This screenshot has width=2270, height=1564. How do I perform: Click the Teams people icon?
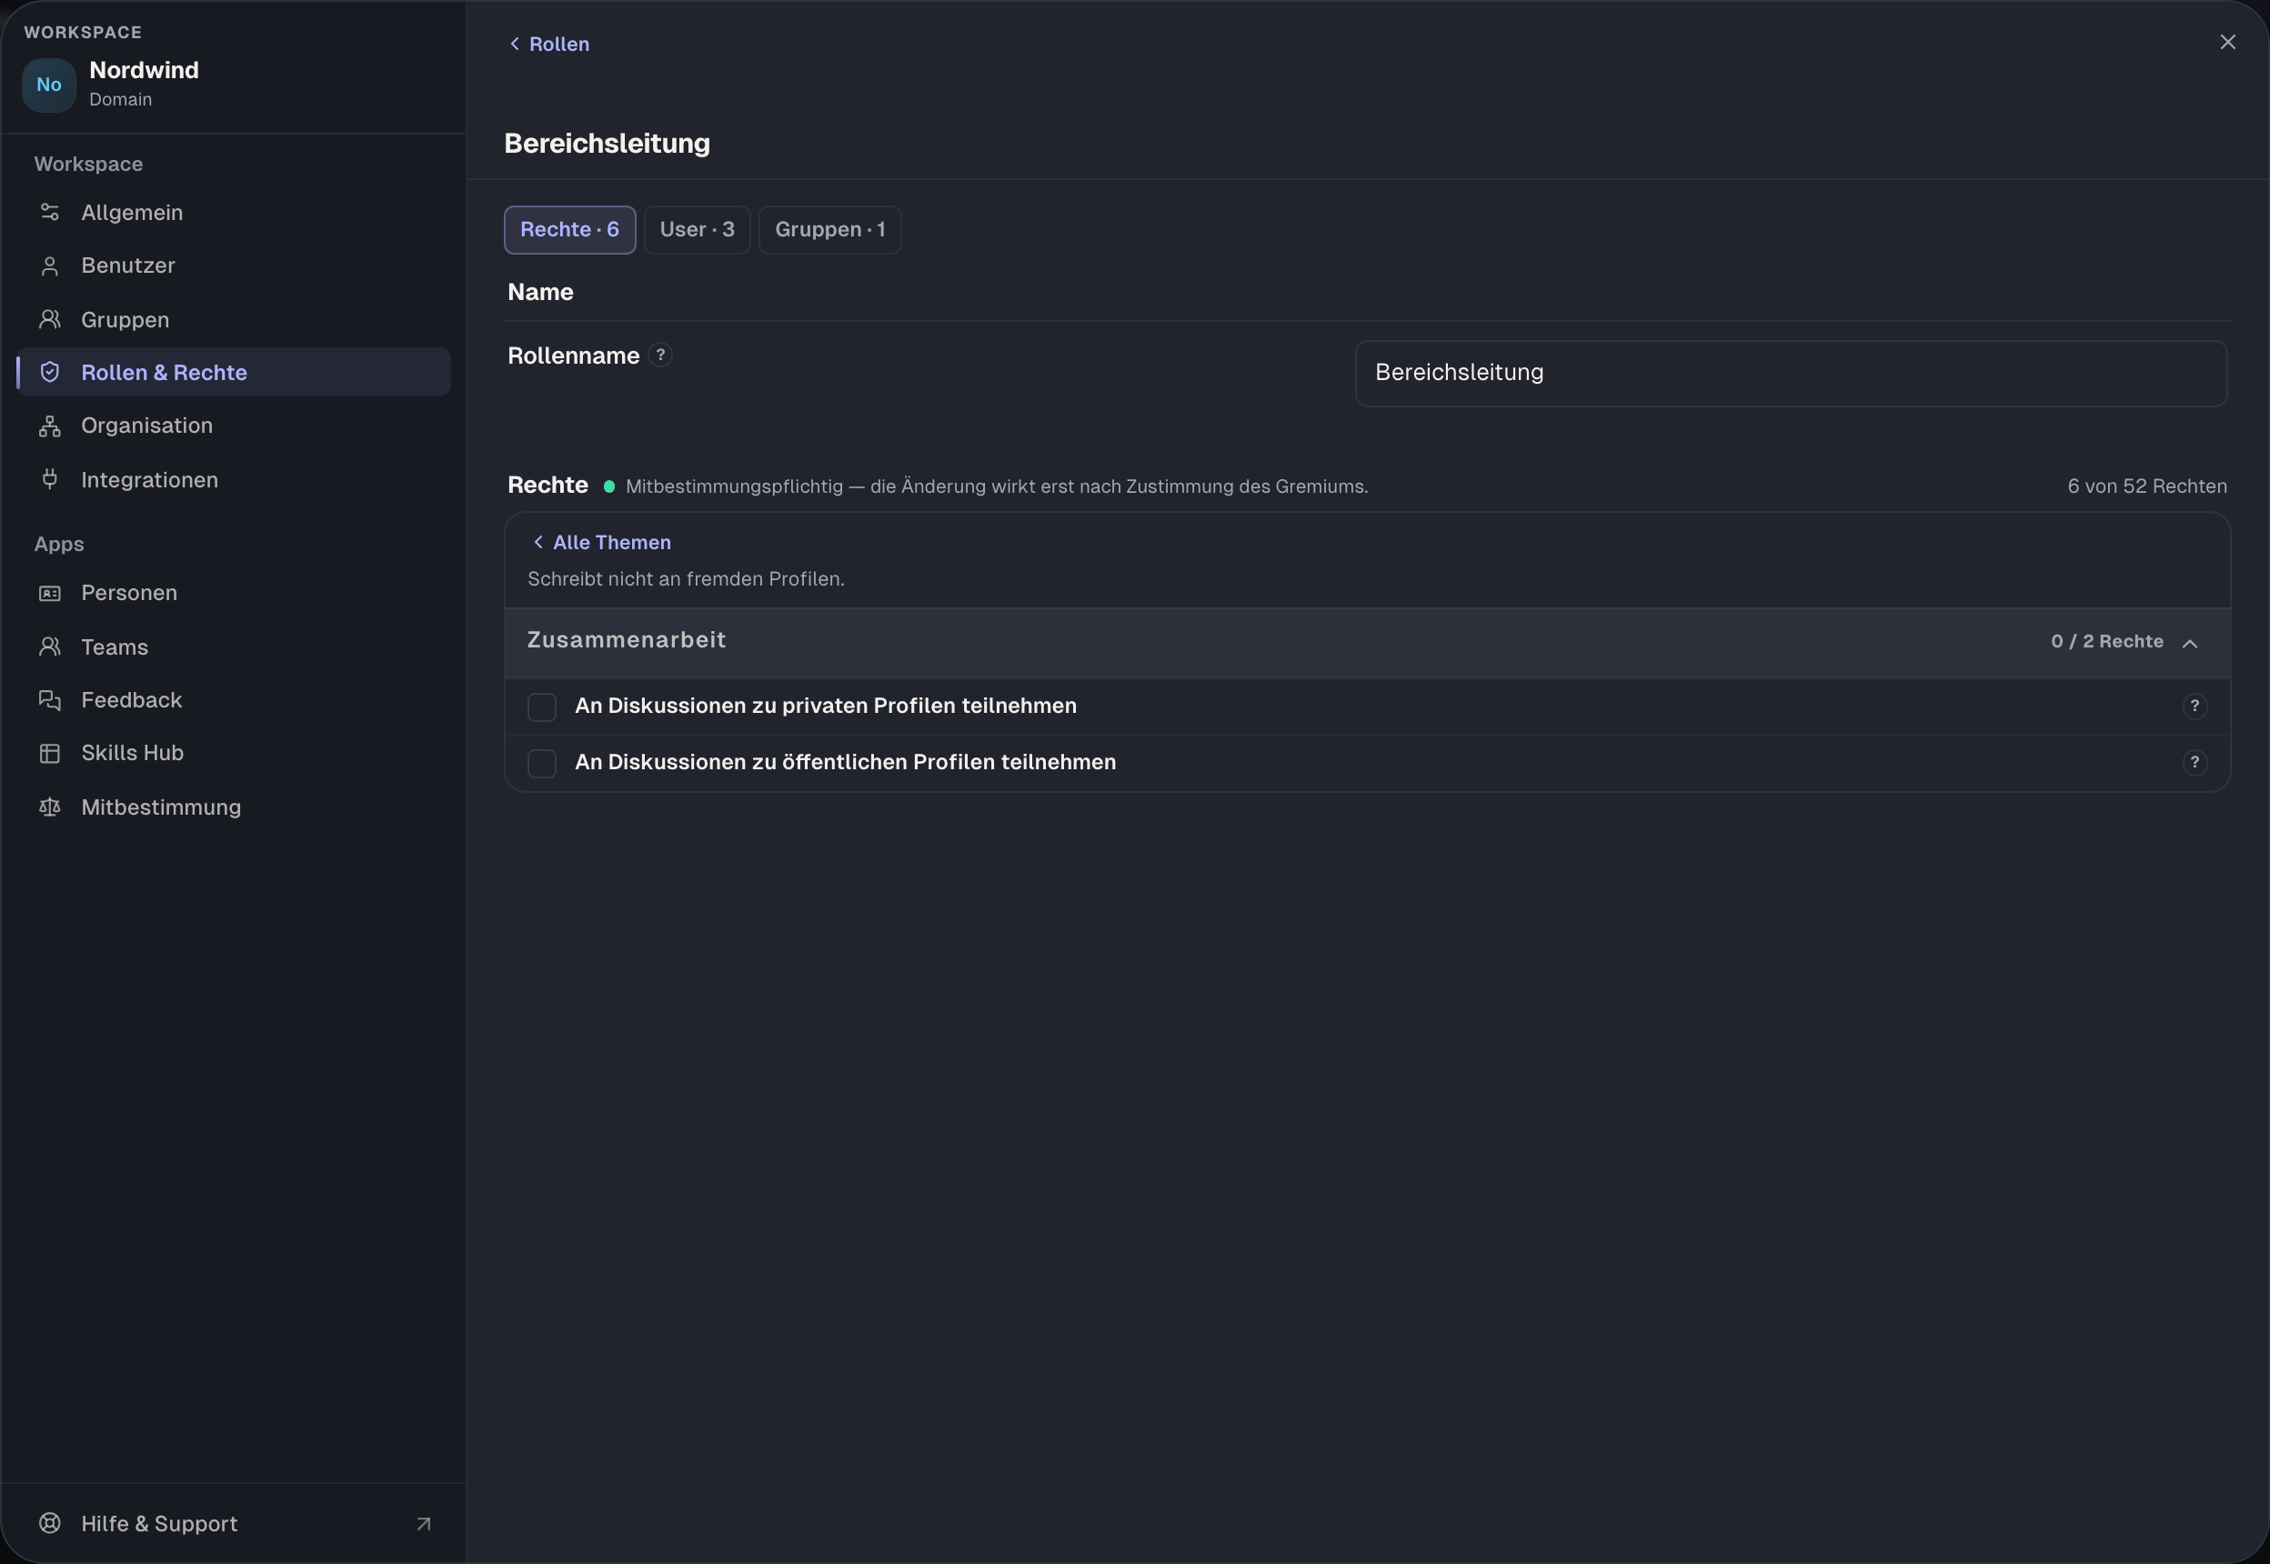50,647
